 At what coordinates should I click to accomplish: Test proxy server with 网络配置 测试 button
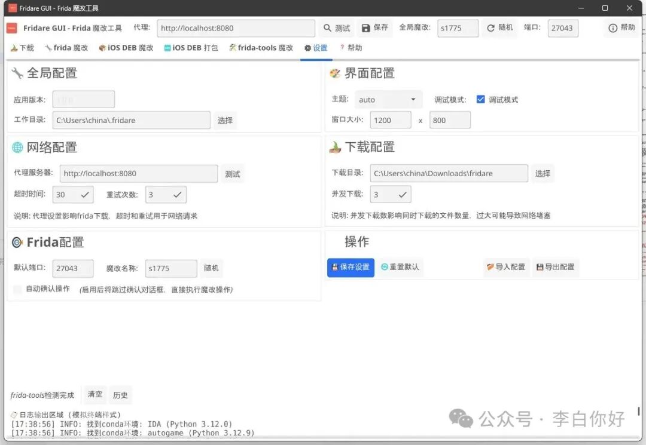(232, 174)
